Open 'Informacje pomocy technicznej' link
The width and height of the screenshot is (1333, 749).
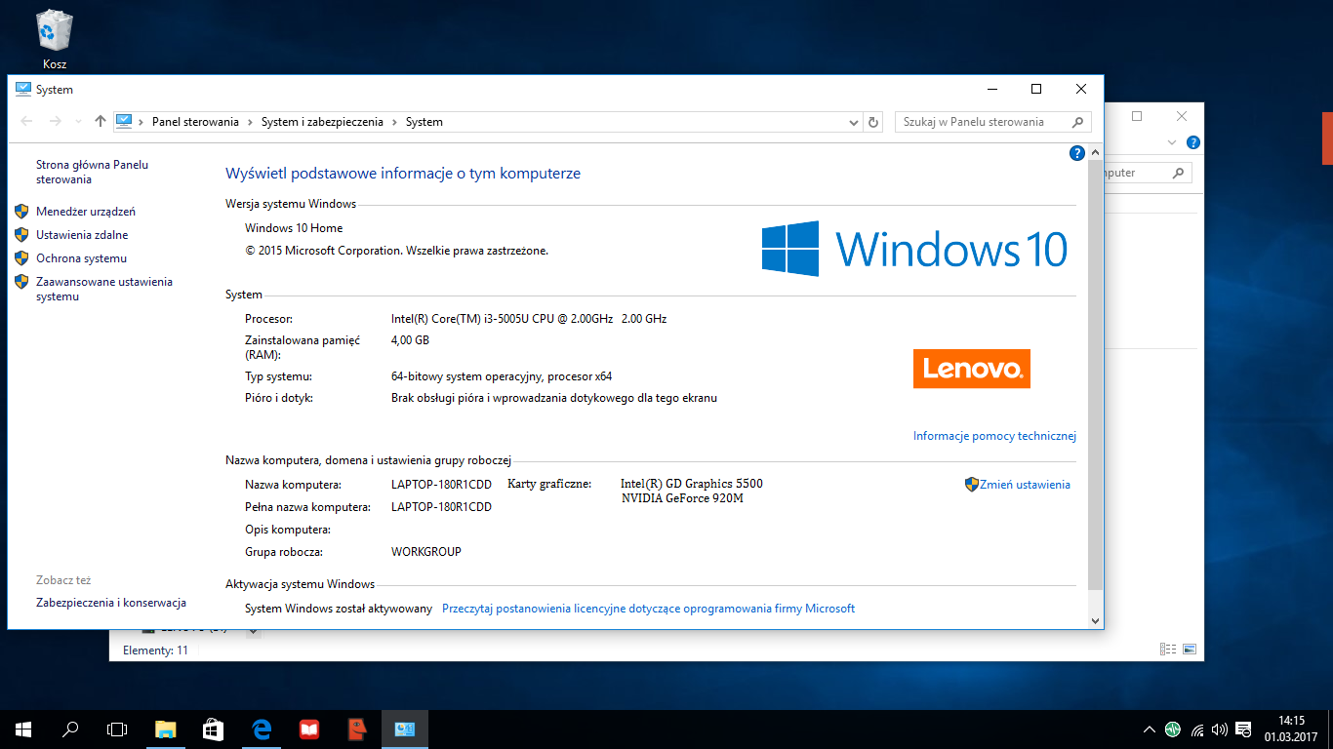point(994,436)
